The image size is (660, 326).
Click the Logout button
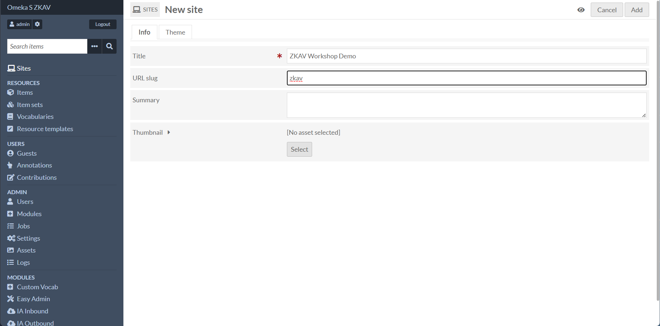pos(103,24)
